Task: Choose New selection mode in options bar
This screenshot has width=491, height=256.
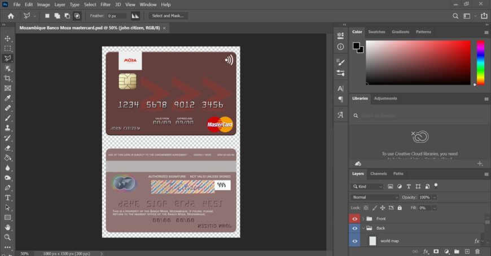Action: click(x=47, y=16)
